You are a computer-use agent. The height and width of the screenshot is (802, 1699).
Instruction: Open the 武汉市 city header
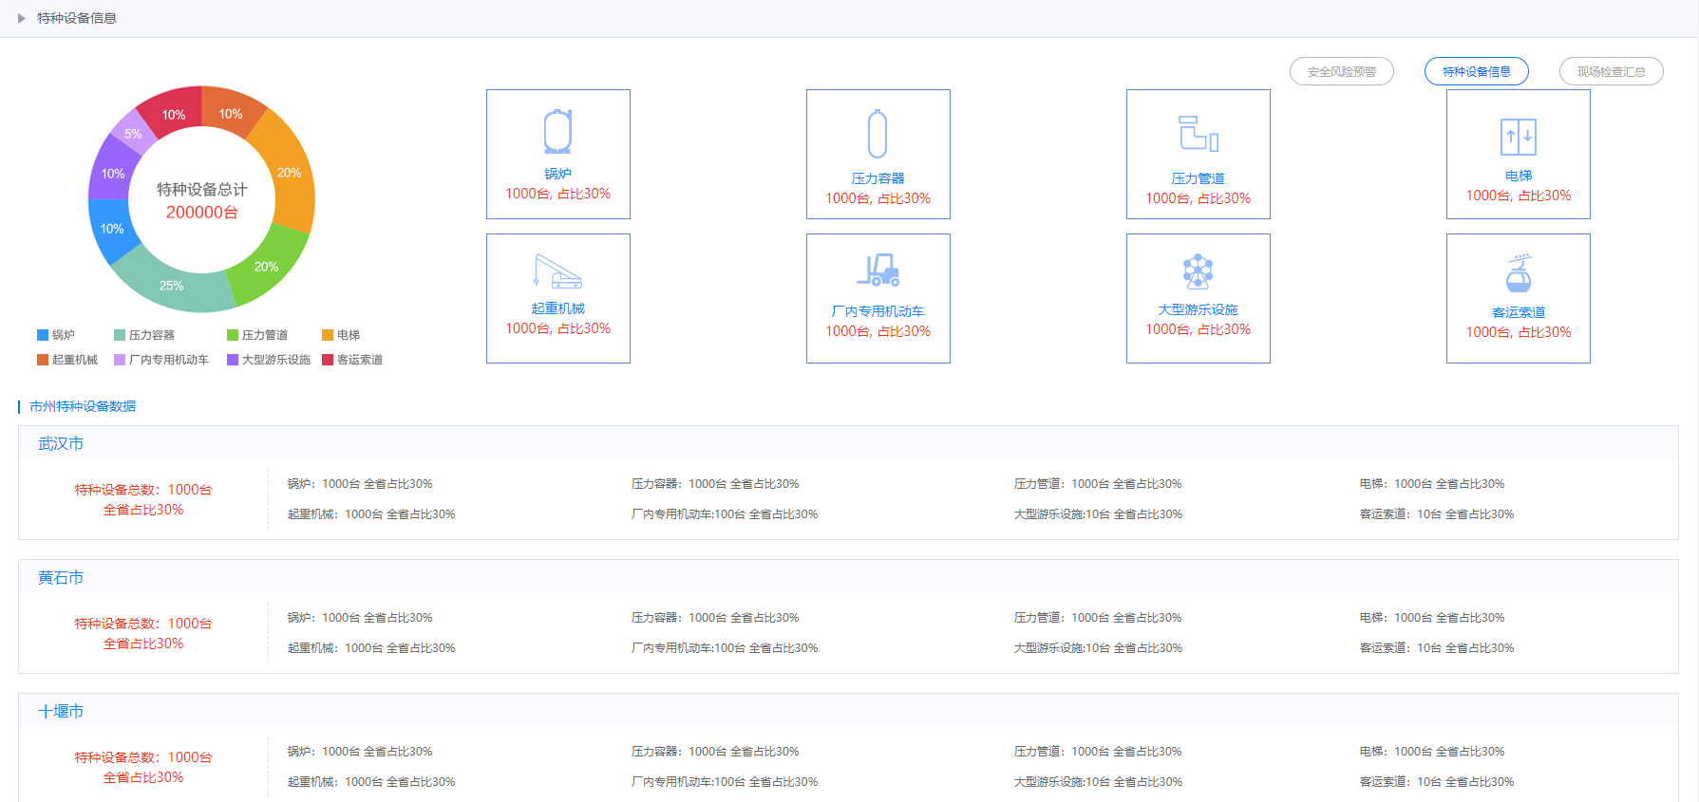pyautogui.click(x=61, y=443)
